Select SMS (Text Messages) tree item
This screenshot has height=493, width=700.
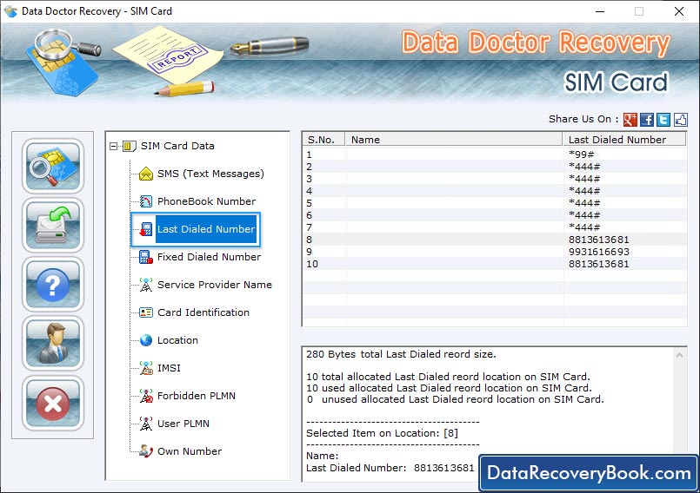point(210,174)
